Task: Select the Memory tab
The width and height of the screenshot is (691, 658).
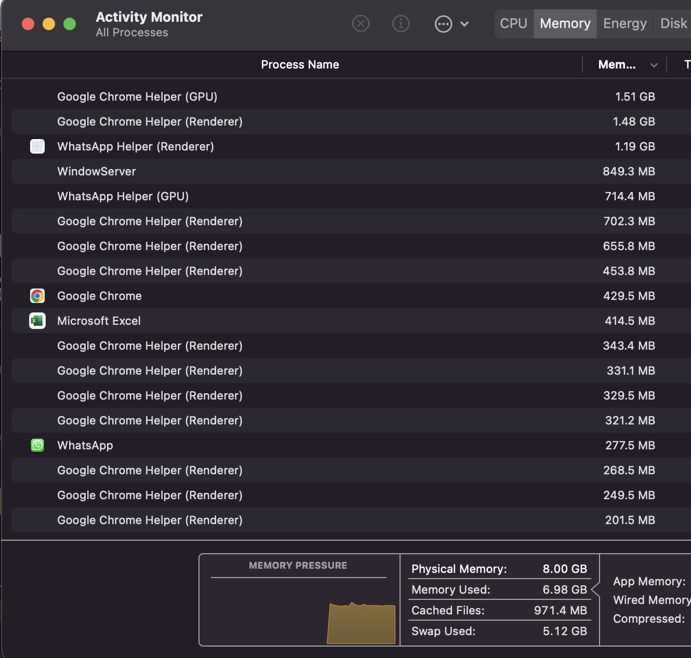Action: [x=565, y=23]
